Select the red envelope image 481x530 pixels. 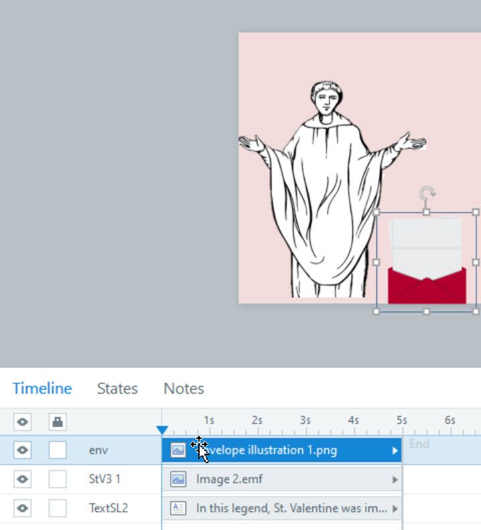tap(427, 261)
